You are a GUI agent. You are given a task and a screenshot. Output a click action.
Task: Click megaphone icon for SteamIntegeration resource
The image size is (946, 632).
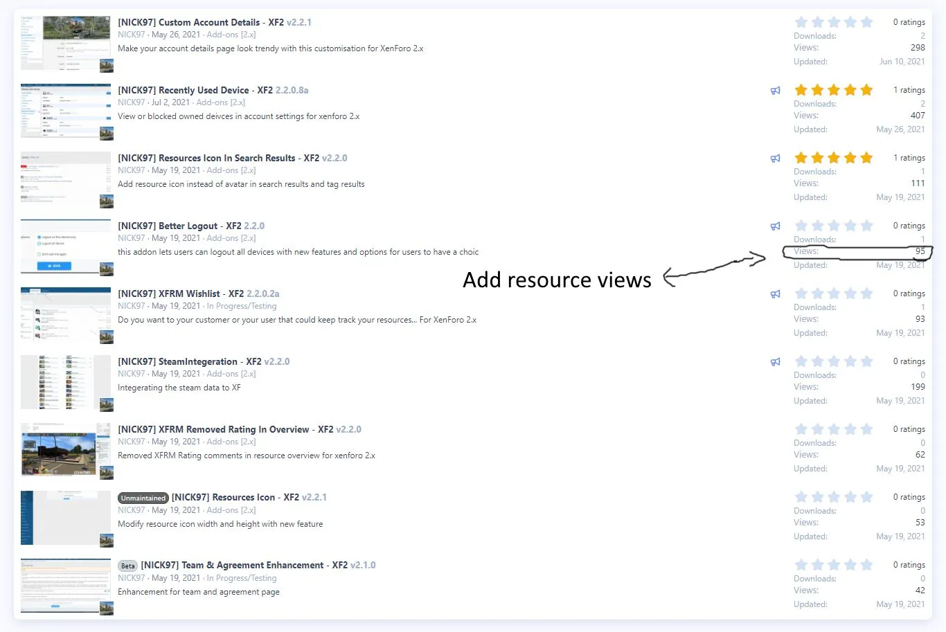coord(775,362)
